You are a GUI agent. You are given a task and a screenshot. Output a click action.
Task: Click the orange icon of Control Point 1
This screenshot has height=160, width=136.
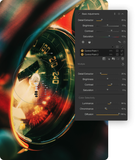(x=82, y=51)
